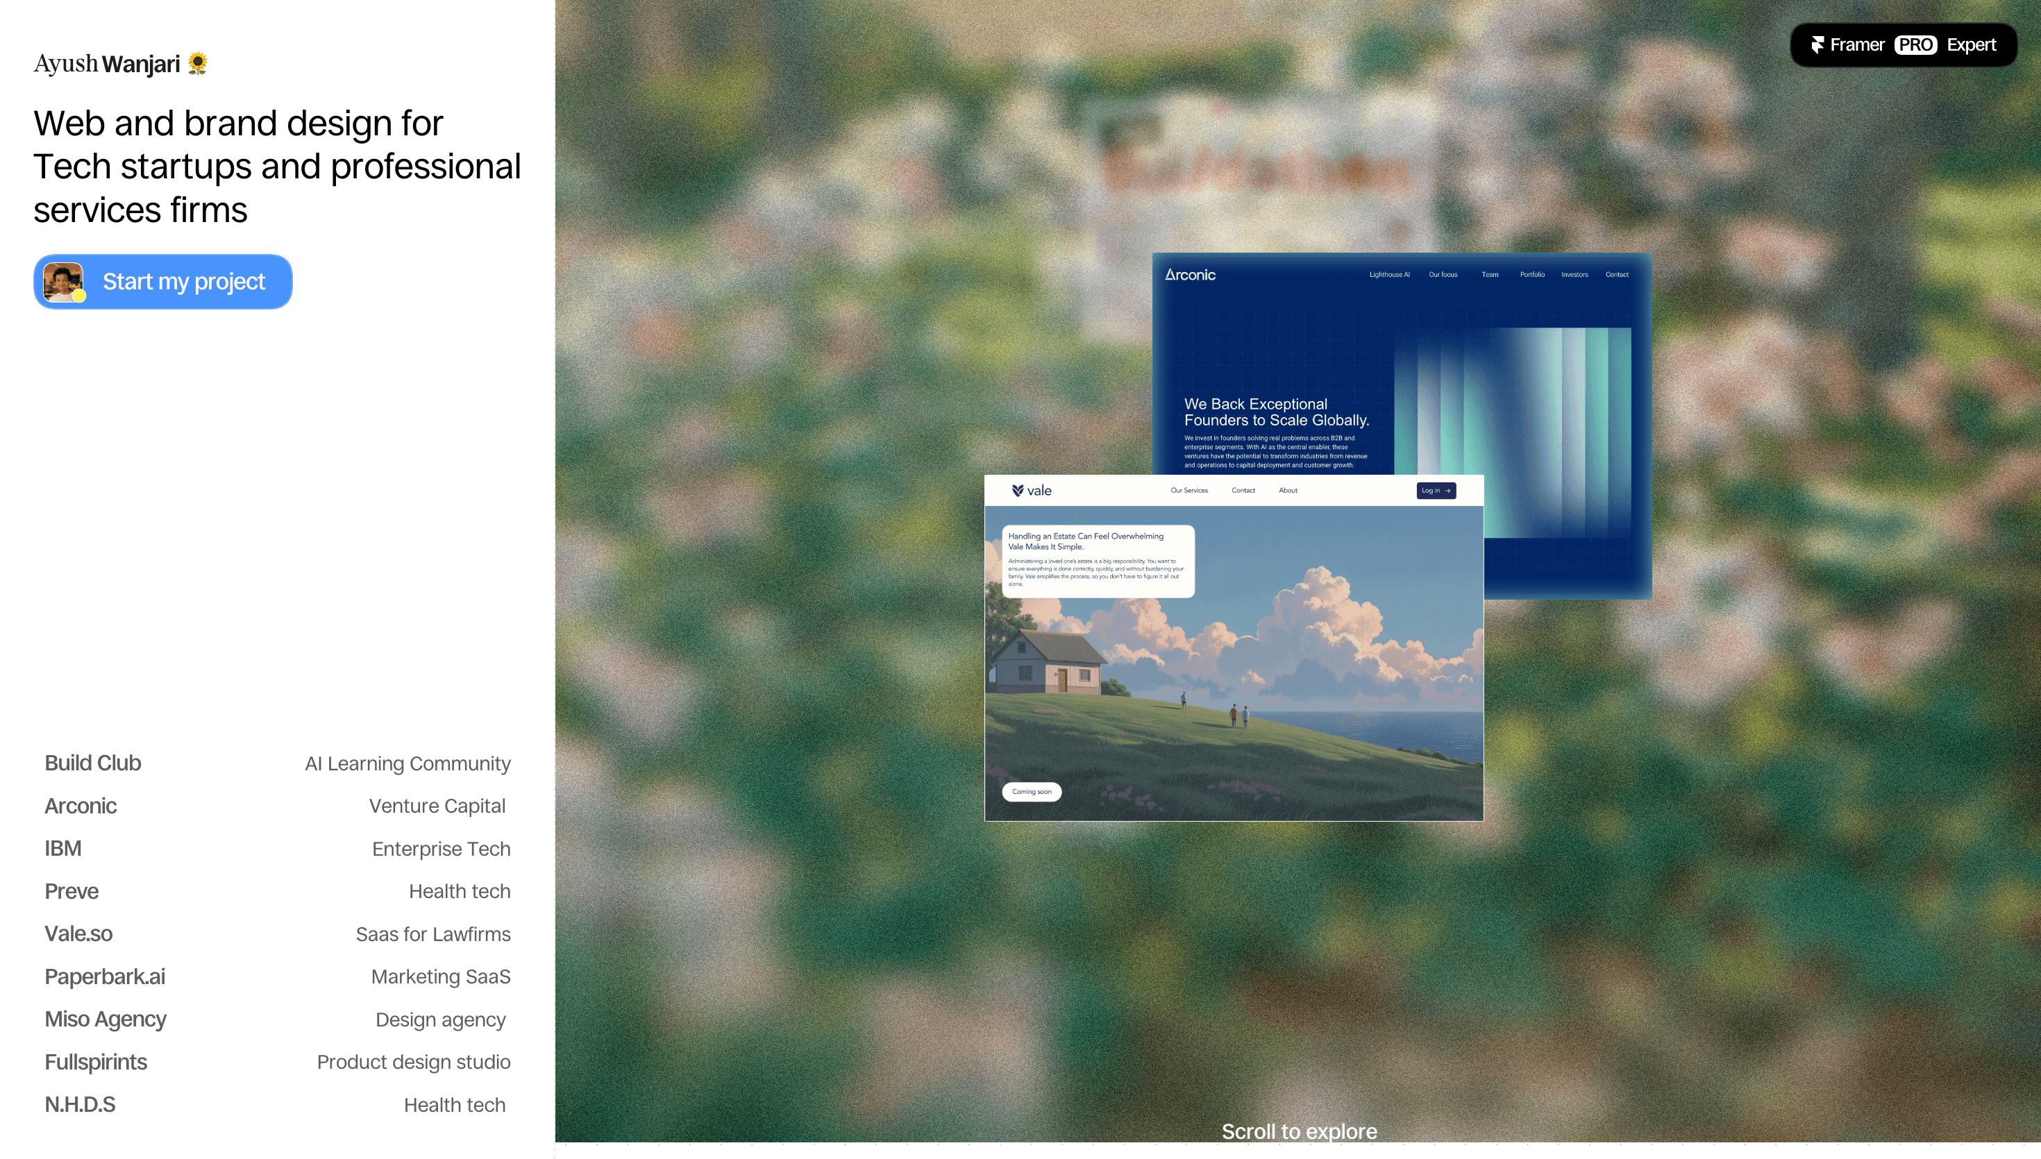Click the vale logo in the preview
The image size is (2041, 1159).
click(x=1032, y=491)
